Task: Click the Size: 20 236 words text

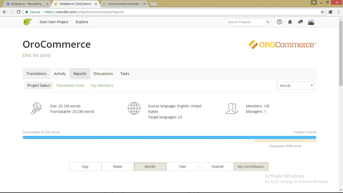Action: click(x=65, y=106)
